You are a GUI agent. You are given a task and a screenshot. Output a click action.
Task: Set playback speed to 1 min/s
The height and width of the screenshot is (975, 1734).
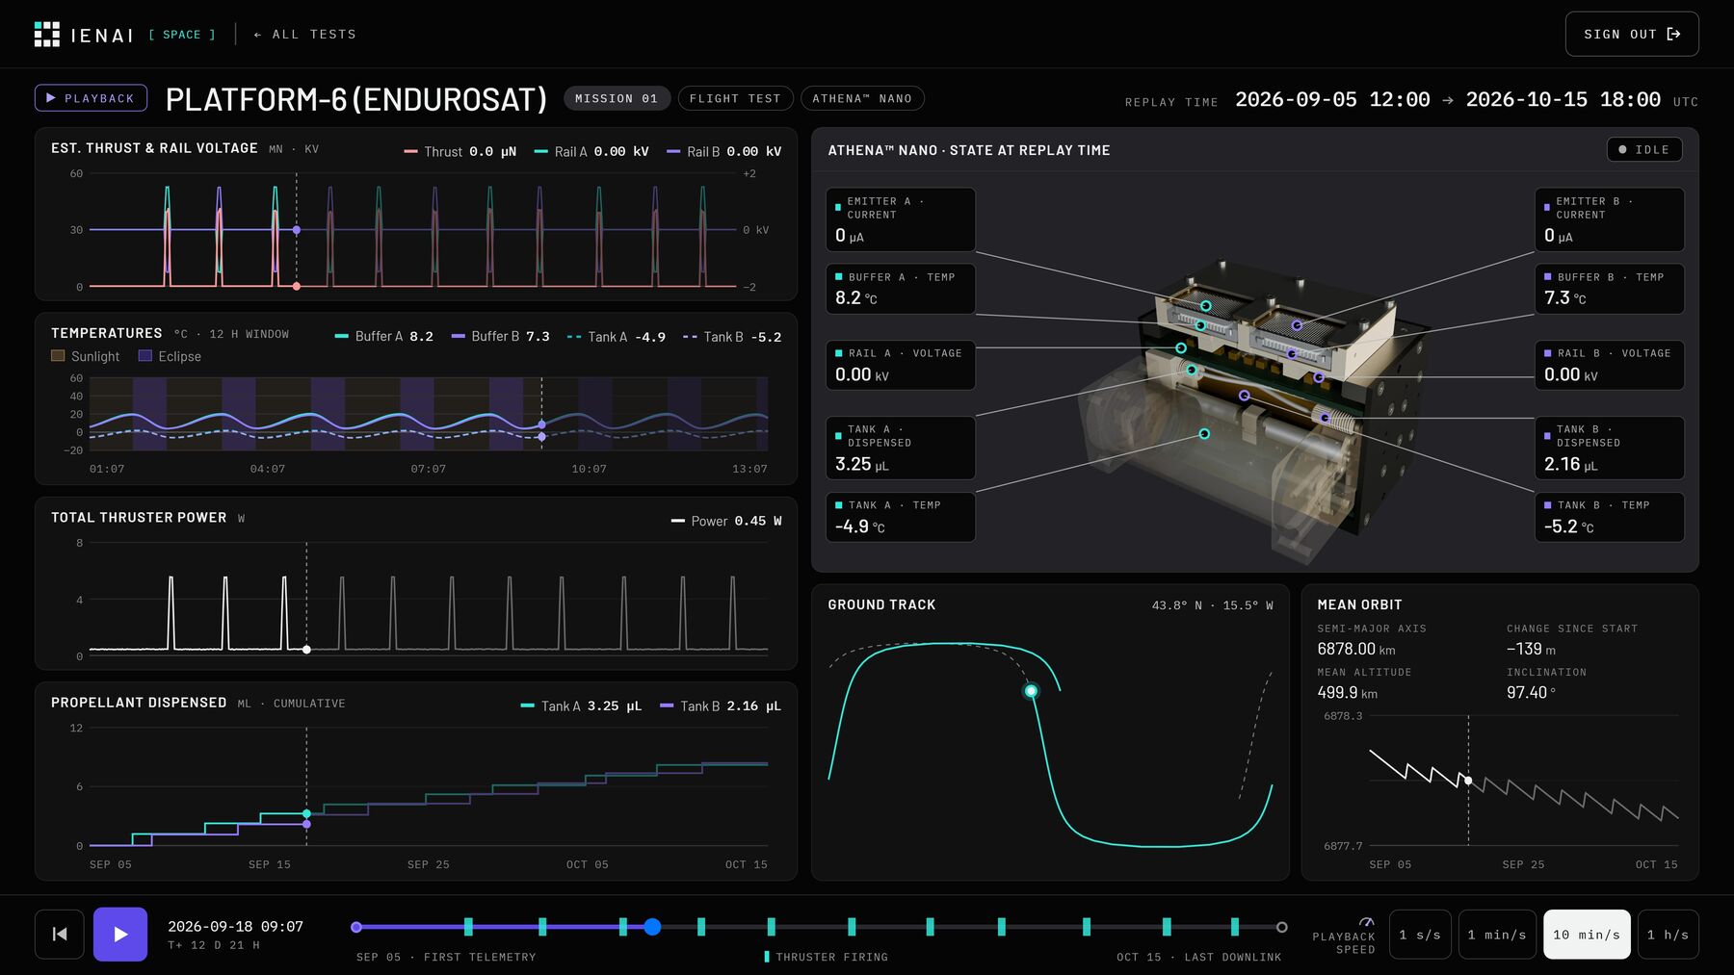[x=1497, y=935]
